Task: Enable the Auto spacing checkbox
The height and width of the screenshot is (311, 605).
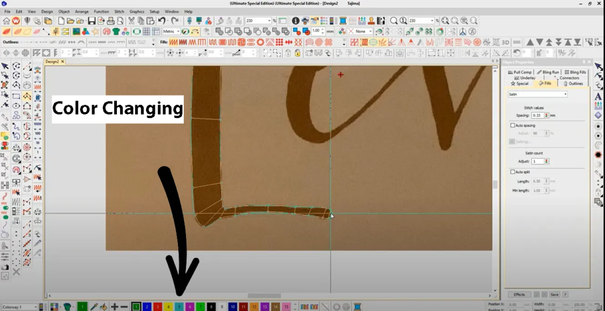Action: [513, 125]
